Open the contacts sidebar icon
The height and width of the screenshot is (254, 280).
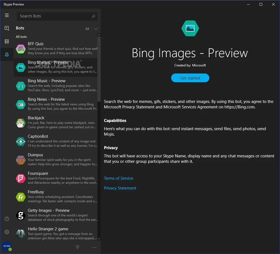(7, 41)
